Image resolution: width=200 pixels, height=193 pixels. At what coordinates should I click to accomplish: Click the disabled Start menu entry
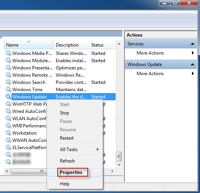tap(75, 105)
